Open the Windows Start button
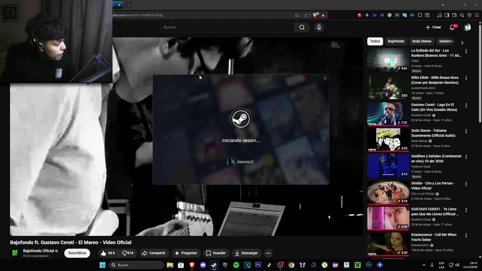 coord(102,265)
